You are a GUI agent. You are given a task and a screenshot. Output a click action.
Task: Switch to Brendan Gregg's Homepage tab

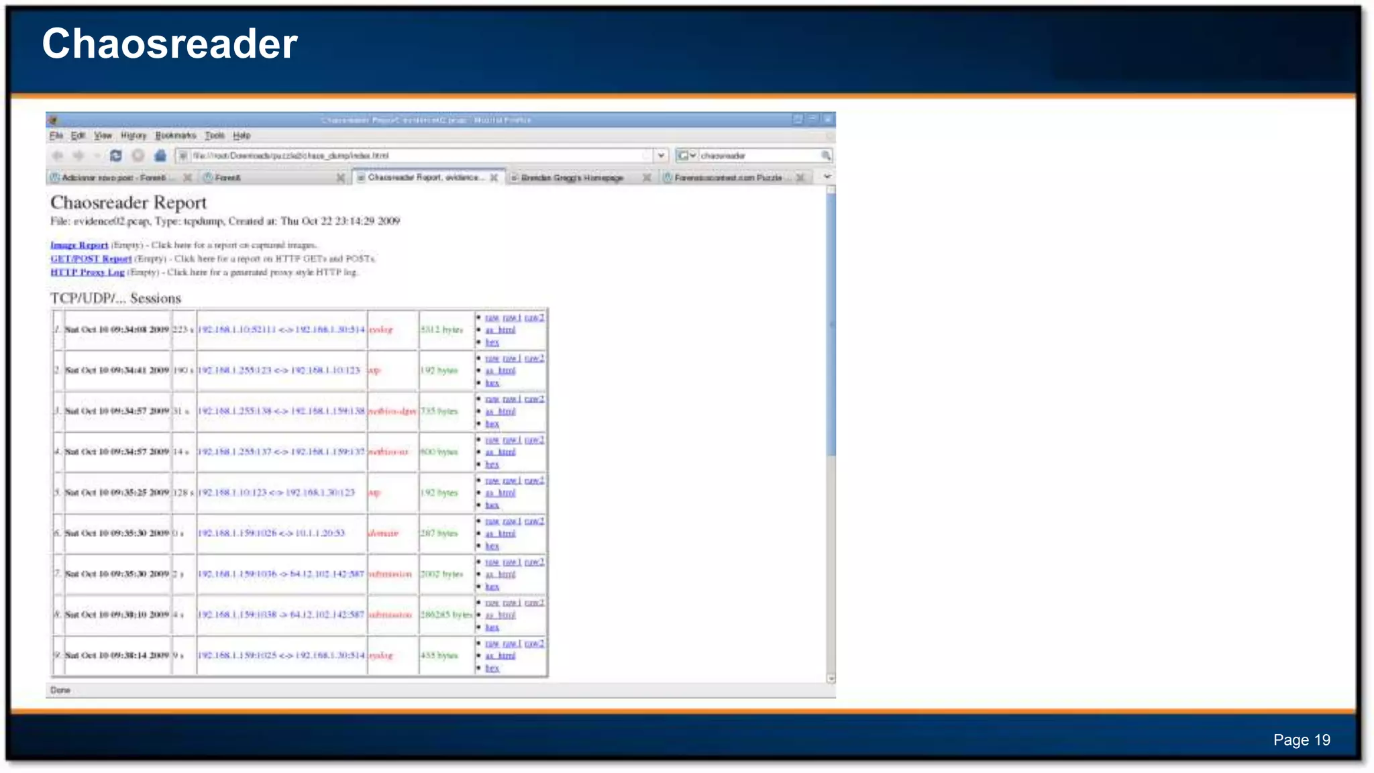pos(572,178)
